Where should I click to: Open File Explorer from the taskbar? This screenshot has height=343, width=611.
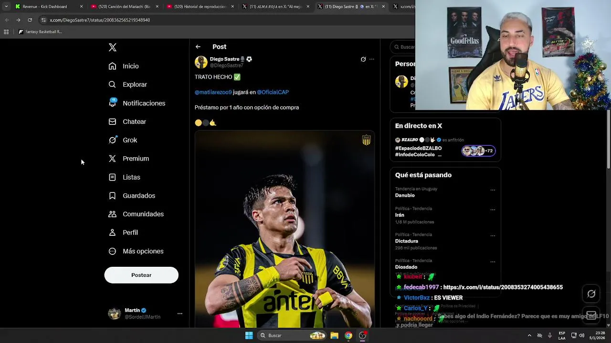tap(334, 335)
